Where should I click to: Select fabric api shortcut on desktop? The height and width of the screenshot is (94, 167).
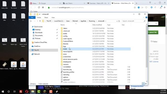point(14,42)
